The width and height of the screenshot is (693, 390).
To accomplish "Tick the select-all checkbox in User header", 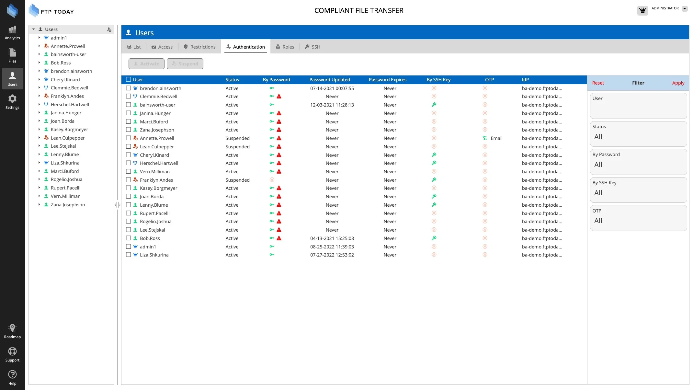I will [x=129, y=79].
